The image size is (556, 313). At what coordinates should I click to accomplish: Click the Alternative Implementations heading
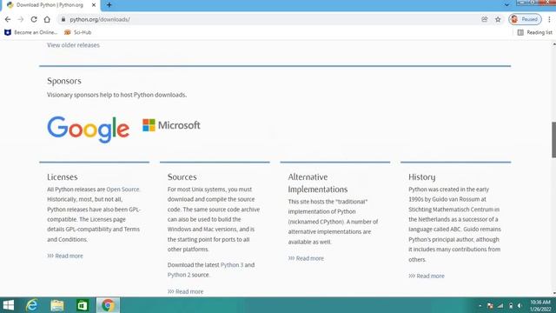pos(318,183)
